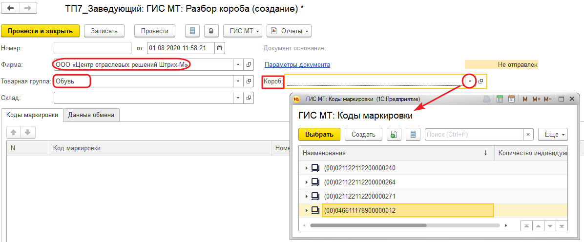Open the ГИС МТ dropdown menu
This screenshot has height=242, width=584.
pos(243,31)
